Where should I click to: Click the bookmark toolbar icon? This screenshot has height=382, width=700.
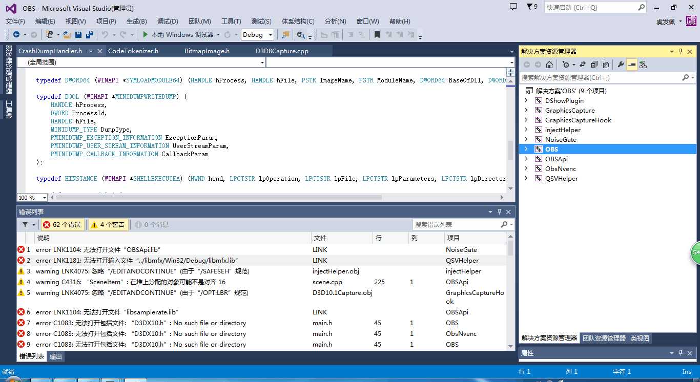click(377, 35)
